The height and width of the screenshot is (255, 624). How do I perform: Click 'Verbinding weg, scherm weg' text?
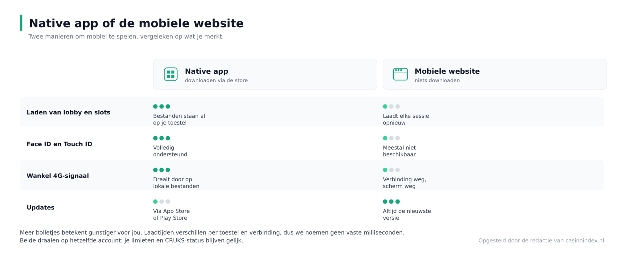point(404,183)
